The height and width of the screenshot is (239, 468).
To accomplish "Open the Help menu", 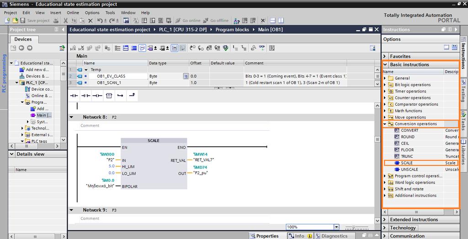I will [x=145, y=12].
